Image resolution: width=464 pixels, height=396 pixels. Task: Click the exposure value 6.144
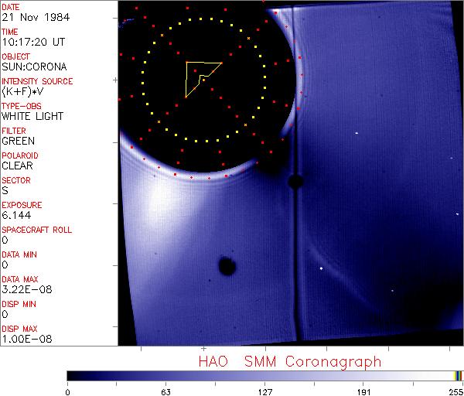coord(16,215)
